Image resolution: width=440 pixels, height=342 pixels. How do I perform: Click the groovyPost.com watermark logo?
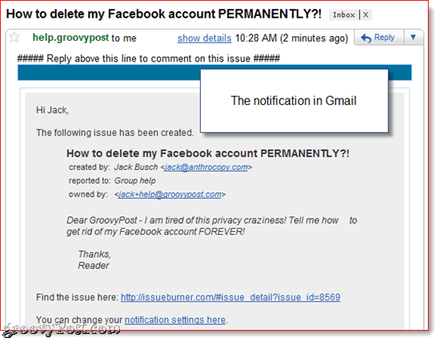coord(60,329)
